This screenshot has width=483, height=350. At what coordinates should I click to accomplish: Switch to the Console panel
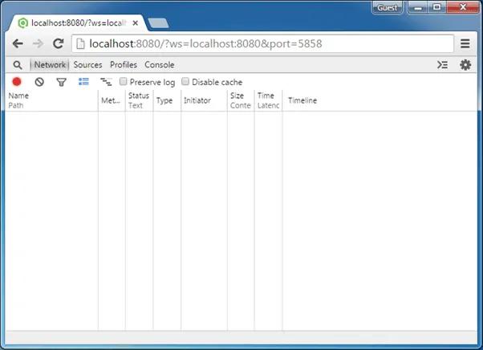(160, 65)
